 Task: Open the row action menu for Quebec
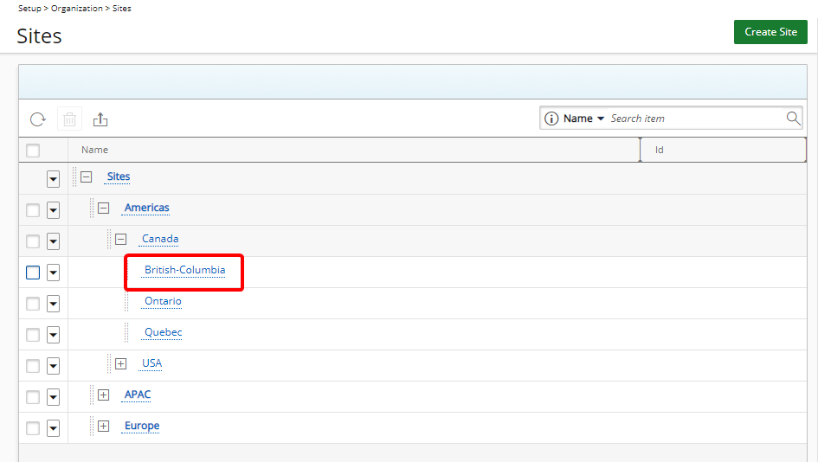coord(53,335)
